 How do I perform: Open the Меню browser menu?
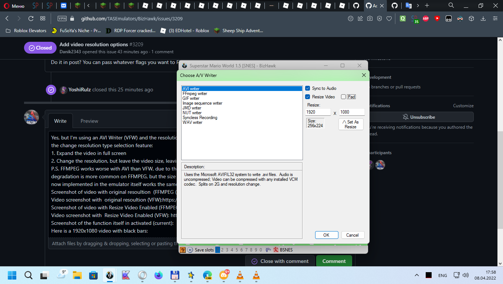(15, 6)
